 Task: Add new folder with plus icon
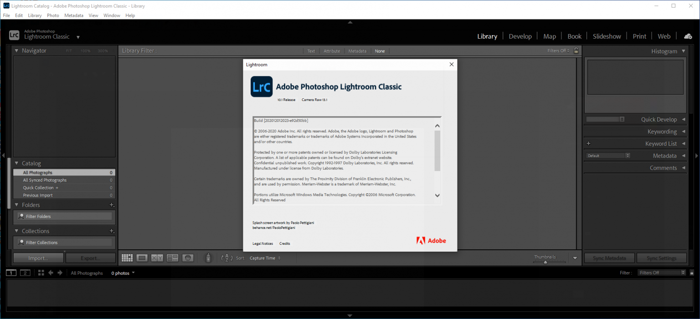tap(112, 205)
